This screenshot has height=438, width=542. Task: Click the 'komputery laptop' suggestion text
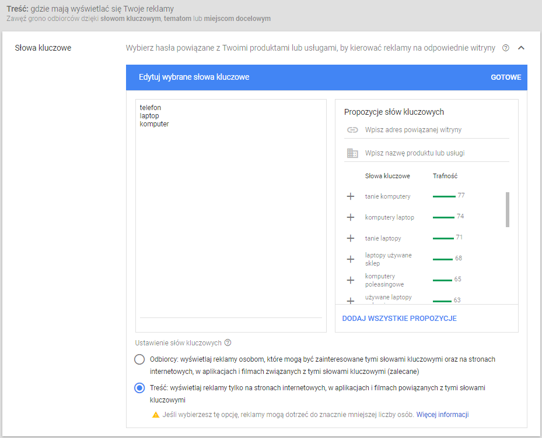390,217
